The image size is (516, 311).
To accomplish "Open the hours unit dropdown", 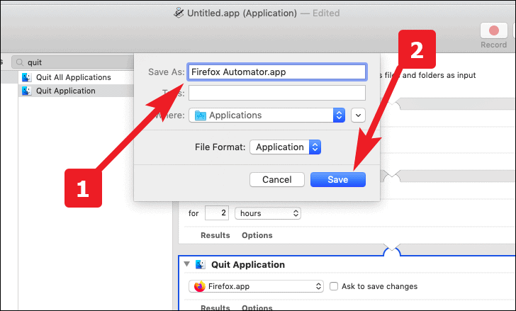I will point(267,213).
